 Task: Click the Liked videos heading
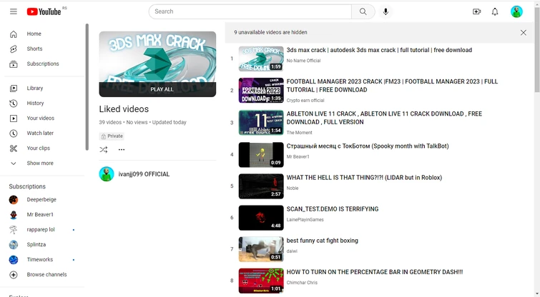124,109
